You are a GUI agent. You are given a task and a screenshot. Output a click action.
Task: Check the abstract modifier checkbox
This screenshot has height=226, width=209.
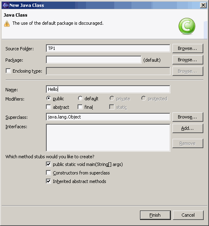tap(48, 107)
